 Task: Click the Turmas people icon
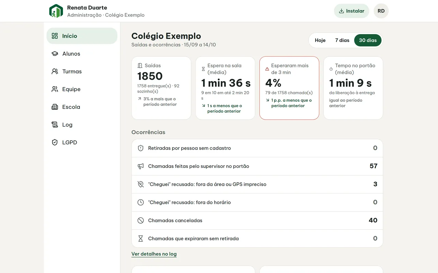click(55, 71)
